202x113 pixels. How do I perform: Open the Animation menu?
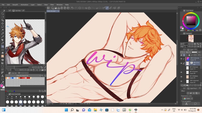click(x=24, y=5)
